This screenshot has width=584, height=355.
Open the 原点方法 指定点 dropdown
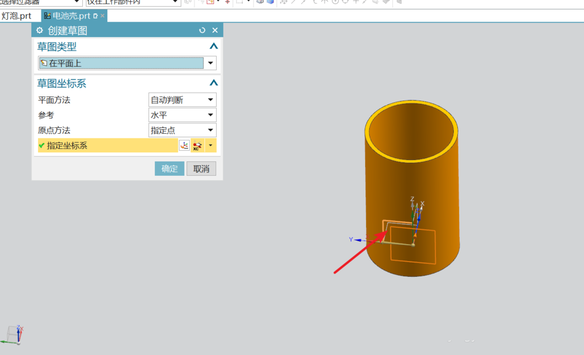(211, 130)
